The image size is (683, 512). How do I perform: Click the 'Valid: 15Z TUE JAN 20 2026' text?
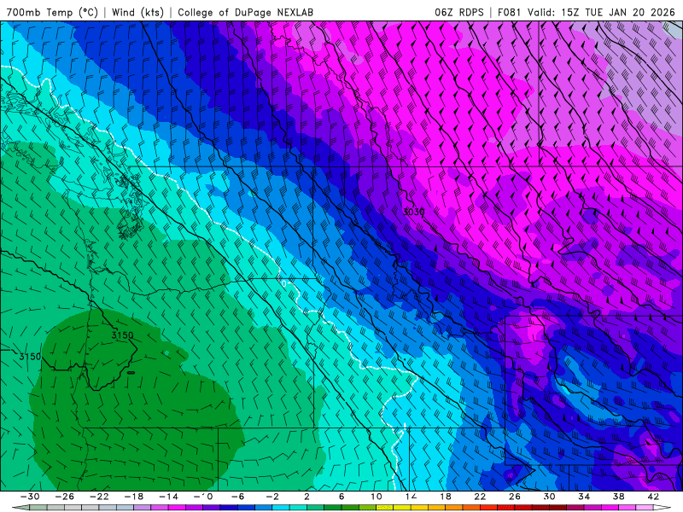(601, 12)
